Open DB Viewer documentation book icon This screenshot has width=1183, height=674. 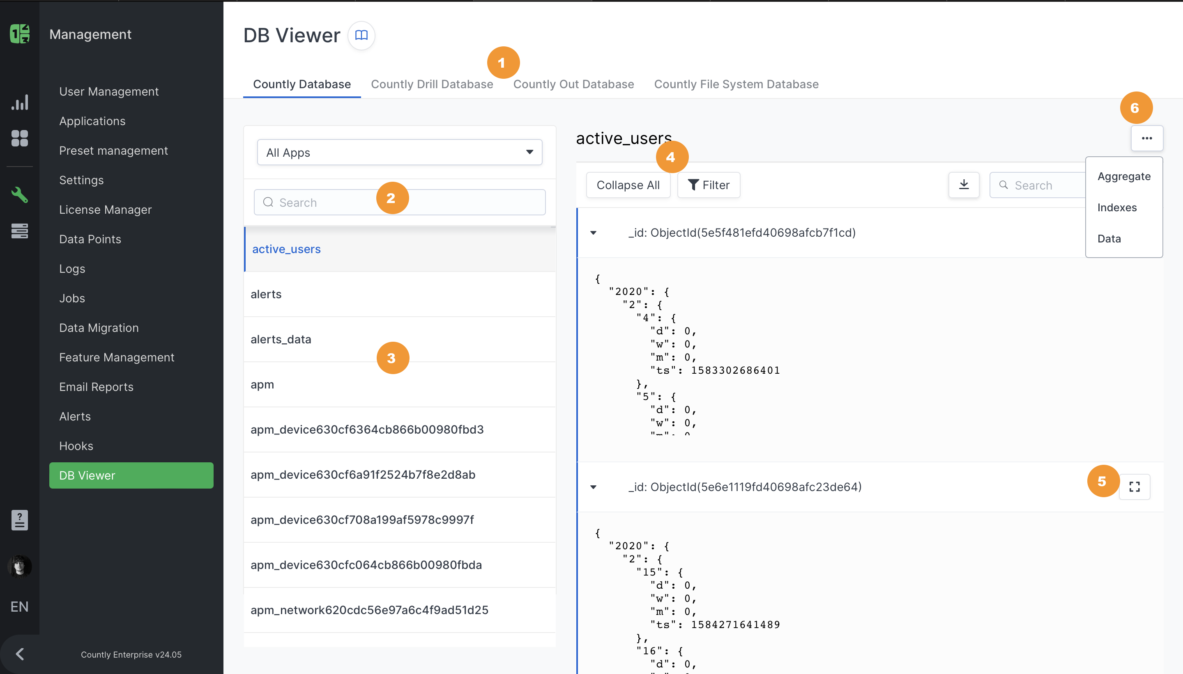[361, 35]
